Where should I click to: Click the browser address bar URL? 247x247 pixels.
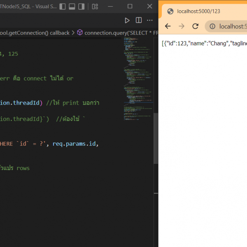[233, 26]
